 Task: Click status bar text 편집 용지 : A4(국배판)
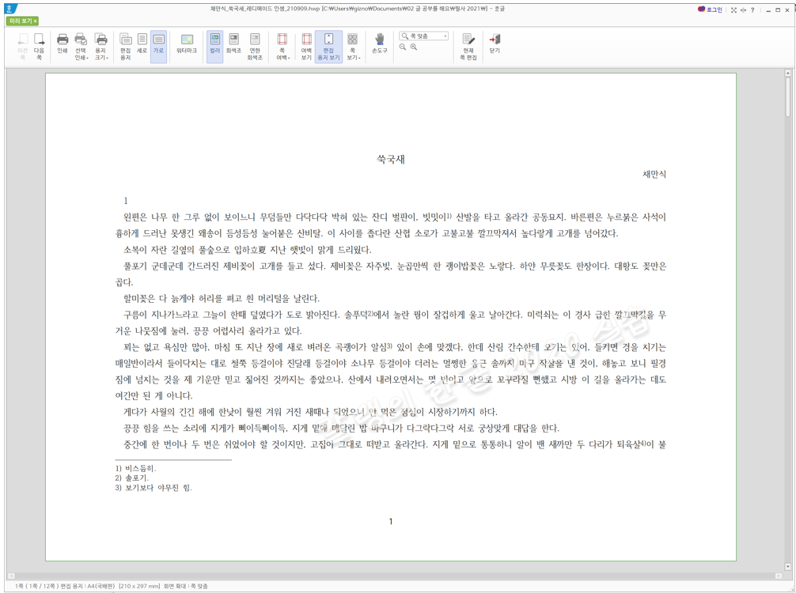point(88,586)
